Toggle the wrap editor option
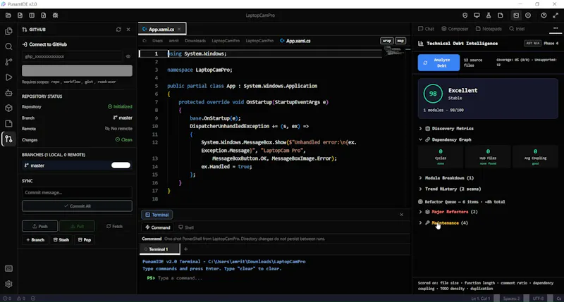 pos(386,41)
